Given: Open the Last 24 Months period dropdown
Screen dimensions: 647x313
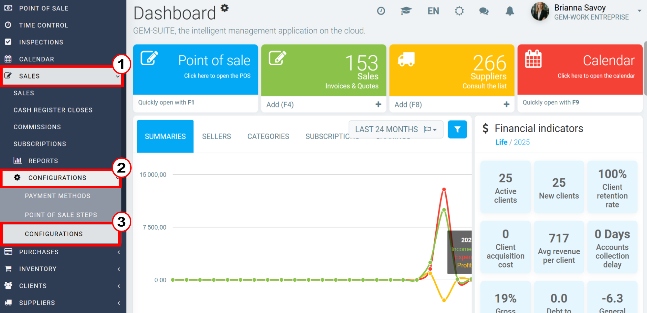Looking at the screenshot, I should click(396, 129).
